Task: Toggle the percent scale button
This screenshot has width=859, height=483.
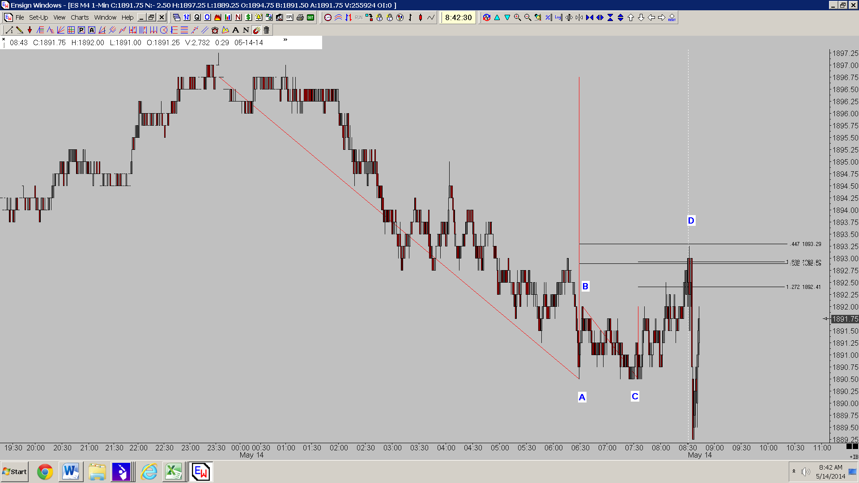Action: (548, 17)
